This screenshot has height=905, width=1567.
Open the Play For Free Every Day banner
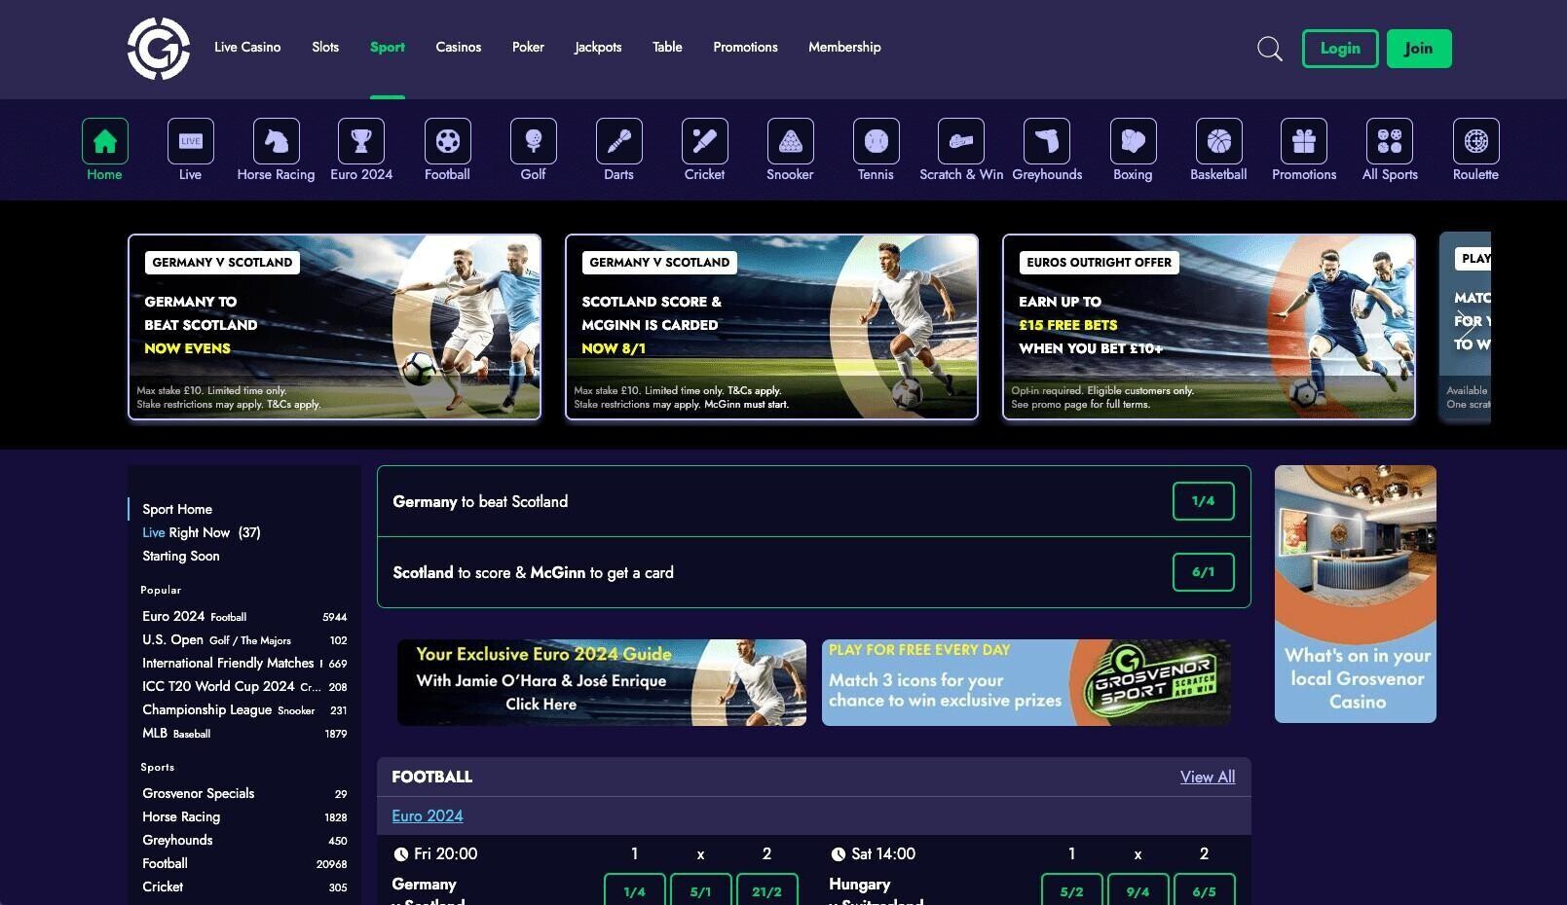click(x=1026, y=682)
